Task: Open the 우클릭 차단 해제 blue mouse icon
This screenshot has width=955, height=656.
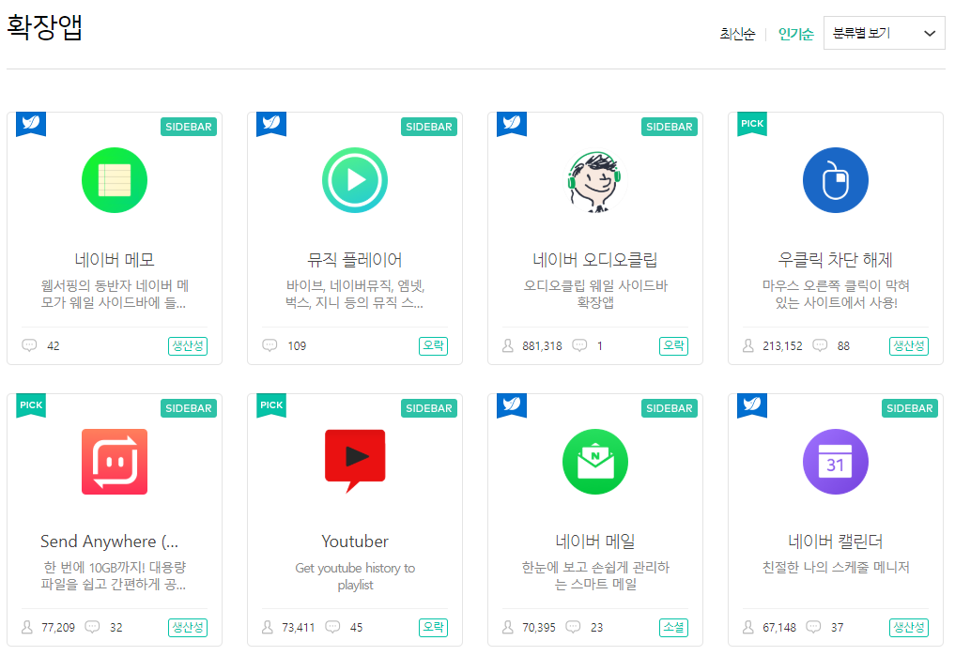Action: (836, 180)
